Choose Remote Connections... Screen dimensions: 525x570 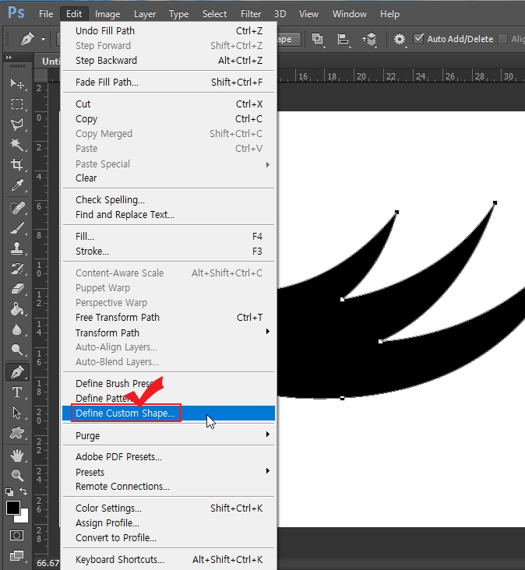(168, 487)
